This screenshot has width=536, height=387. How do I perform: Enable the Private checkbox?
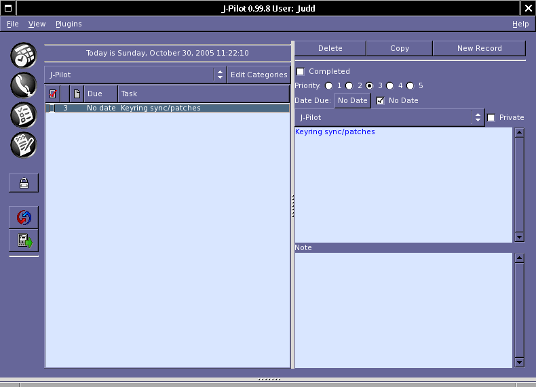491,118
